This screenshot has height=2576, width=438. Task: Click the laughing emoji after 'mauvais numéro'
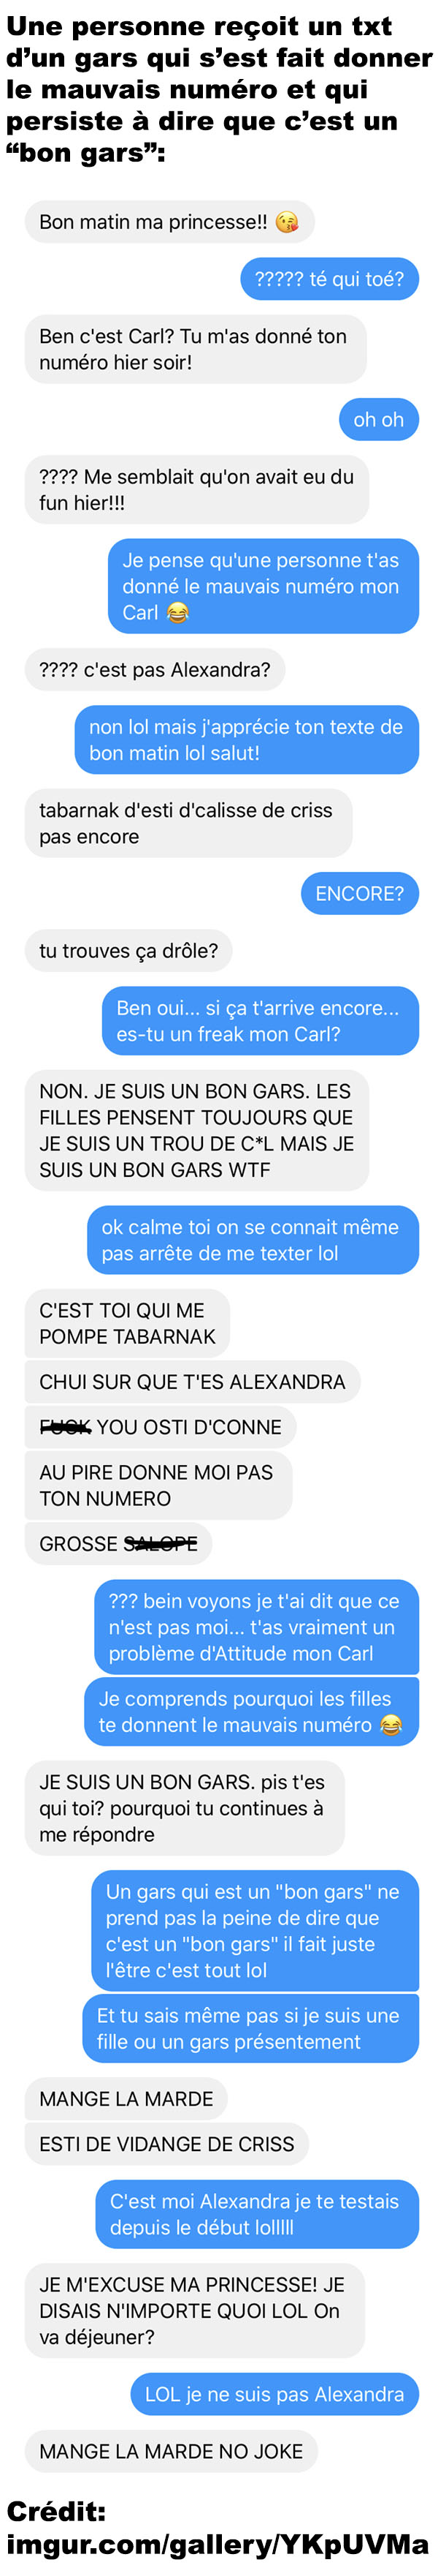pos(391,1724)
